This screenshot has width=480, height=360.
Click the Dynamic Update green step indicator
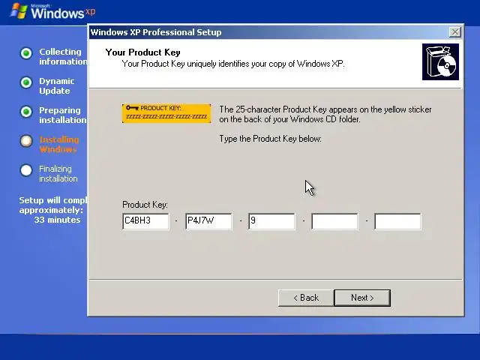click(26, 82)
